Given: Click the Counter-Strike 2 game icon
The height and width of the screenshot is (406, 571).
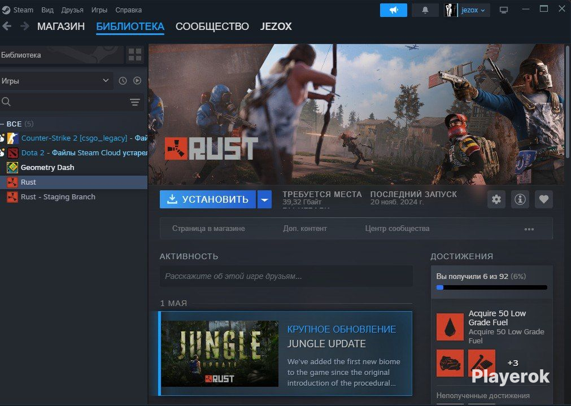Looking at the screenshot, I should pyautogui.click(x=13, y=138).
